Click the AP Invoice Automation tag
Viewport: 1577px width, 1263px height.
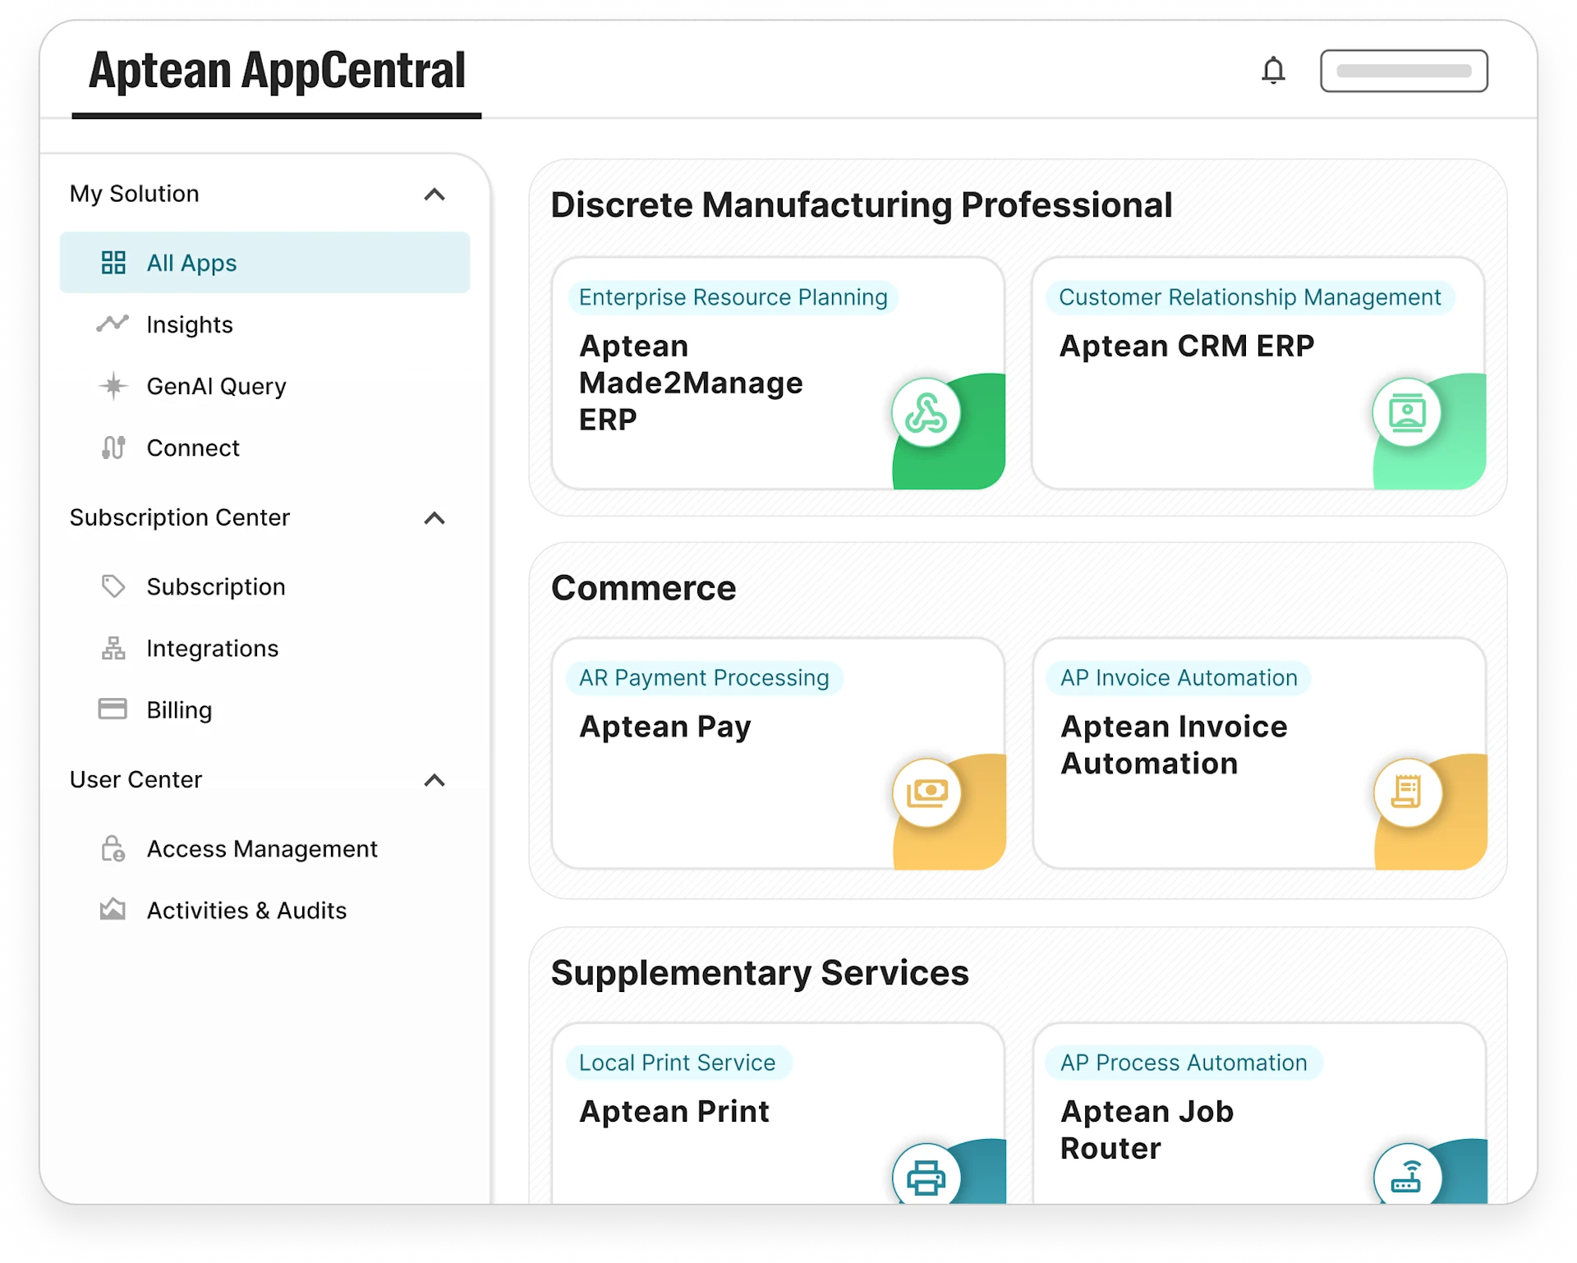[1179, 677]
